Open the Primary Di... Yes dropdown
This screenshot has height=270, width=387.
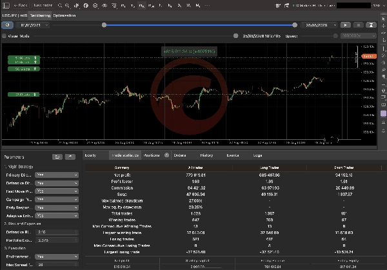tap(57, 175)
